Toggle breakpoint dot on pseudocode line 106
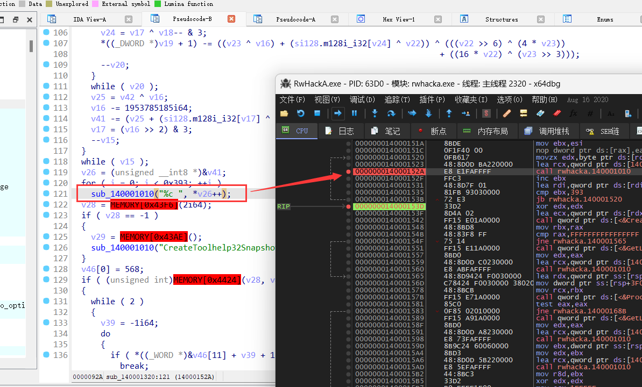 point(46,32)
